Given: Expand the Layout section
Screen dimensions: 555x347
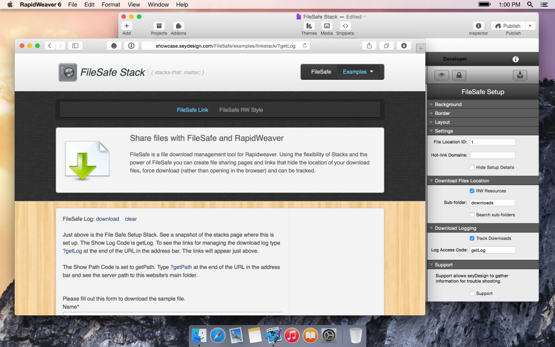Looking at the screenshot, I should [483, 122].
